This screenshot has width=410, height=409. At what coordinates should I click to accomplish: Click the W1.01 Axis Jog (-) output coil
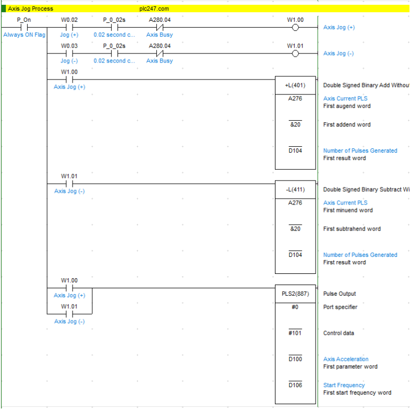click(295, 53)
